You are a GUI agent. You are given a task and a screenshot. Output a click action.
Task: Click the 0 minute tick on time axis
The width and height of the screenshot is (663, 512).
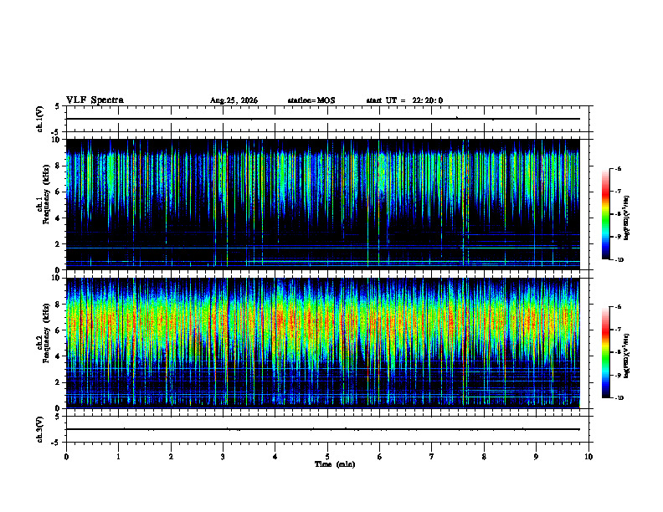pyautogui.click(x=66, y=457)
